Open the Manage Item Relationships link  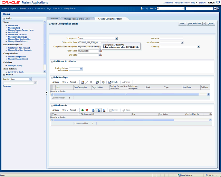tap(19, 39)
